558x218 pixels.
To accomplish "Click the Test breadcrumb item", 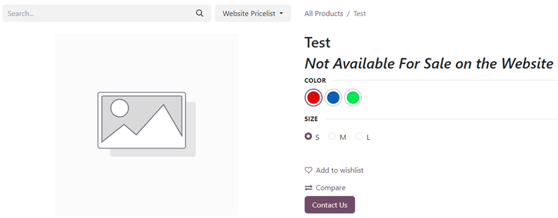I will point(359,14).
